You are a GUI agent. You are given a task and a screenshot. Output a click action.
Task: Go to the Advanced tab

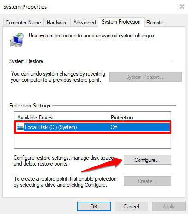tap(85, 23)
